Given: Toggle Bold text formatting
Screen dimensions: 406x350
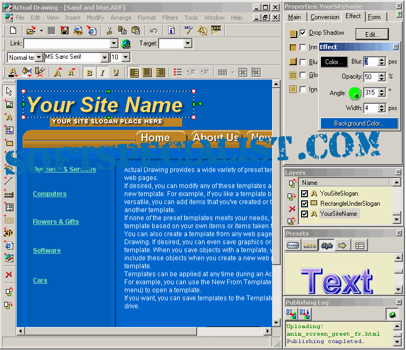Looking at the screenshot, I should pyautogui.click(x=89, y=73).
